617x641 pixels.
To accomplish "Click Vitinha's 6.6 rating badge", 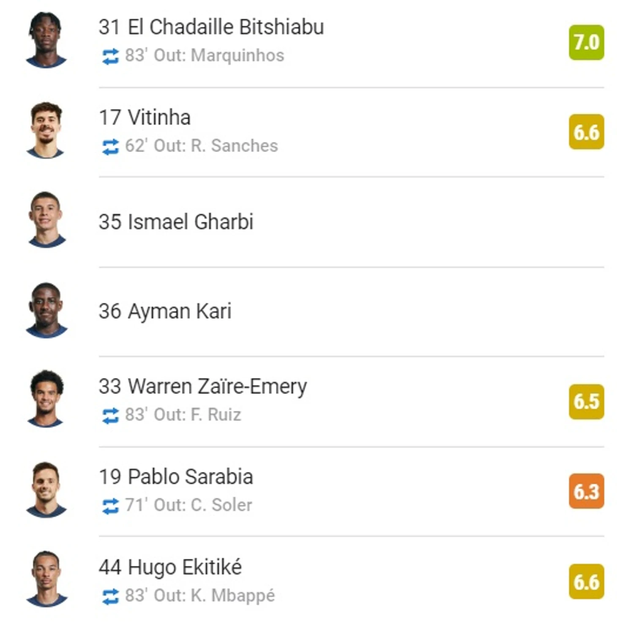I will [x=586, y=132].
